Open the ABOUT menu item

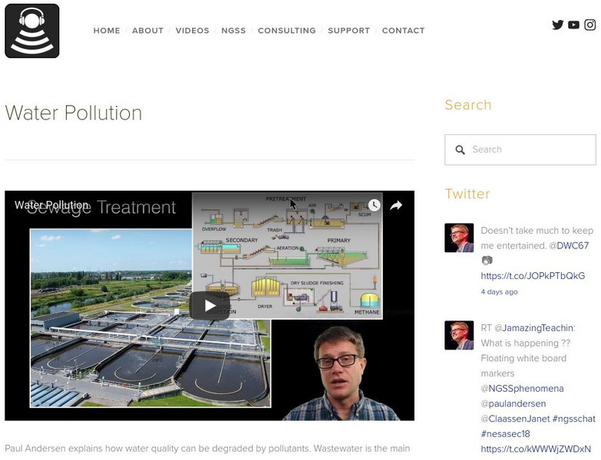click(147, 31)
